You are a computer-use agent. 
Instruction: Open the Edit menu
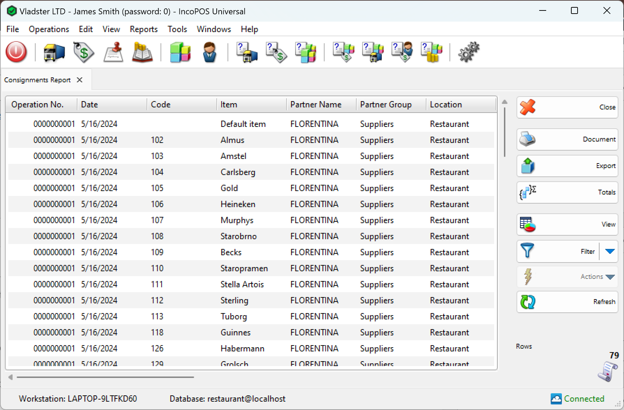pyautogui.click(x=86, y=29)
